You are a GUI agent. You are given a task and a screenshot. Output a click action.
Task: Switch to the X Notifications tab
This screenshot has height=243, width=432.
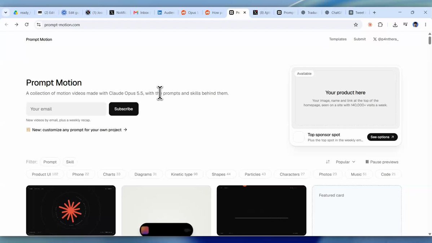(118, 12)
